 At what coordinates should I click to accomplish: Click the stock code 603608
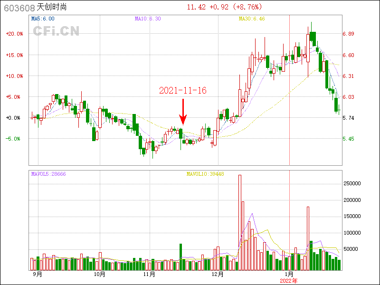[x=19, y=8]
